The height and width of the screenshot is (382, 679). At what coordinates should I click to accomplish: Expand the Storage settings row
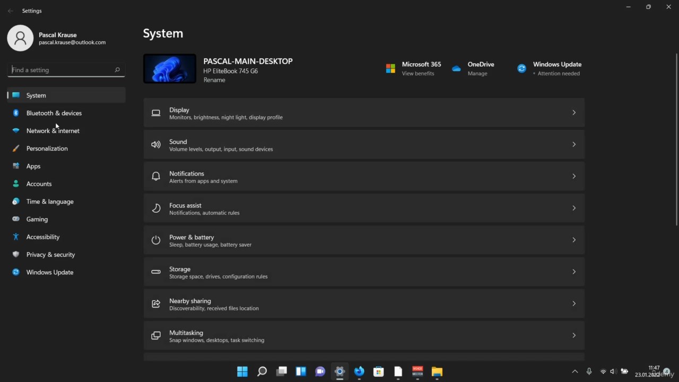pos(363,272)
